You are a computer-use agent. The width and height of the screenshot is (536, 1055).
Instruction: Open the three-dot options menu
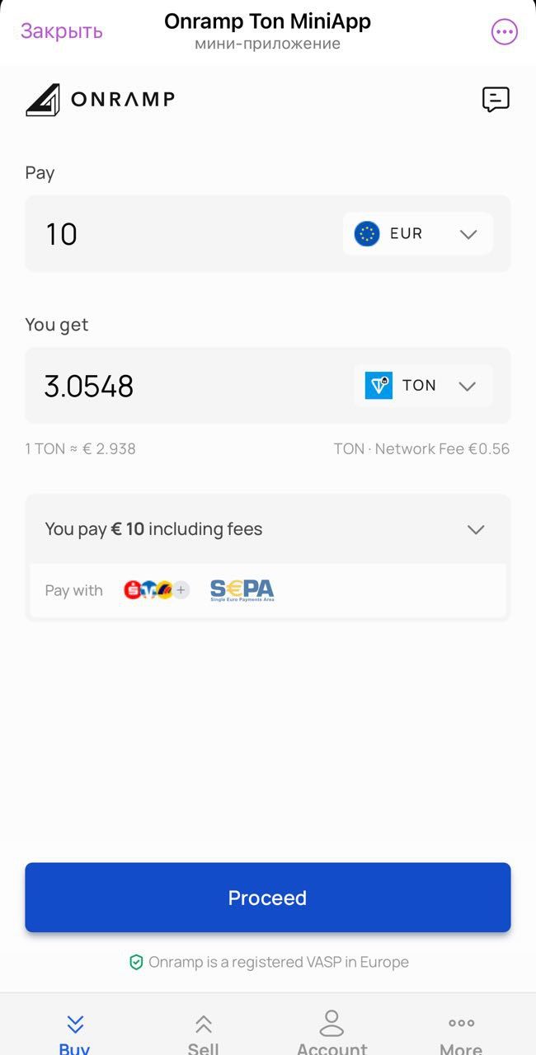click(x=504, y=31)
